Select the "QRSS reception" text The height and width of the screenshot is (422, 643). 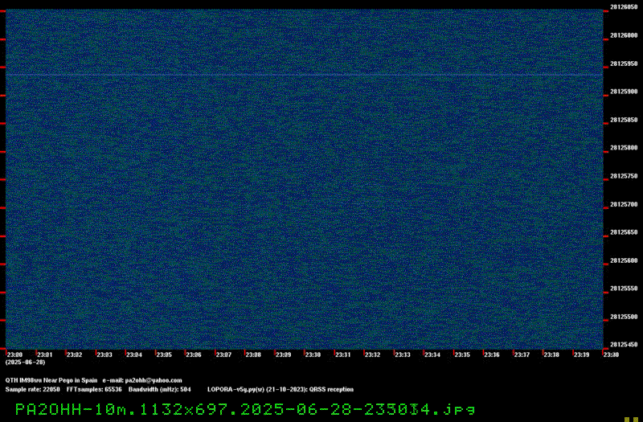(x=331, y=389)
